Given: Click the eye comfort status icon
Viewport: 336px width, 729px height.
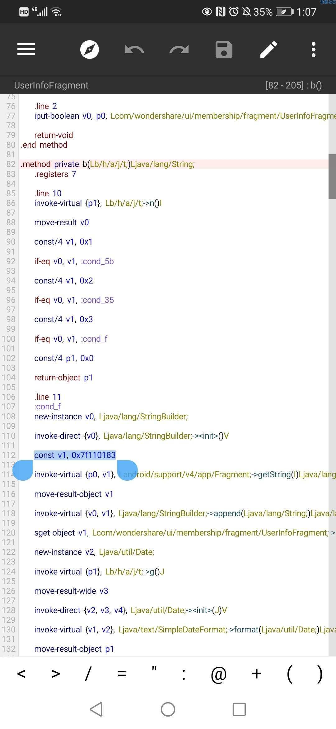Looking at the screenshot, I should tap(207, 12).
